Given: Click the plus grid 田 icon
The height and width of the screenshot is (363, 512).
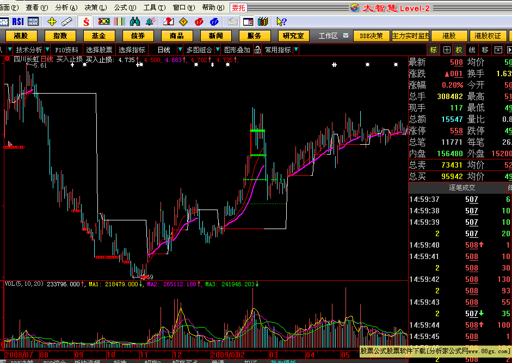Looking at the screenshot, I should (447, 50).
